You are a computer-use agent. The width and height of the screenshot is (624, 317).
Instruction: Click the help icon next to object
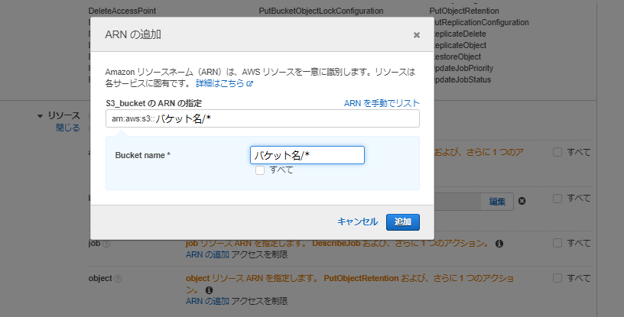point(118,279)
